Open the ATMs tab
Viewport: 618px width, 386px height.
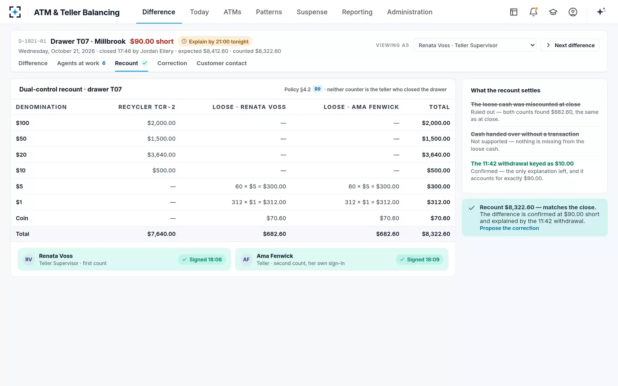[233, 12]
